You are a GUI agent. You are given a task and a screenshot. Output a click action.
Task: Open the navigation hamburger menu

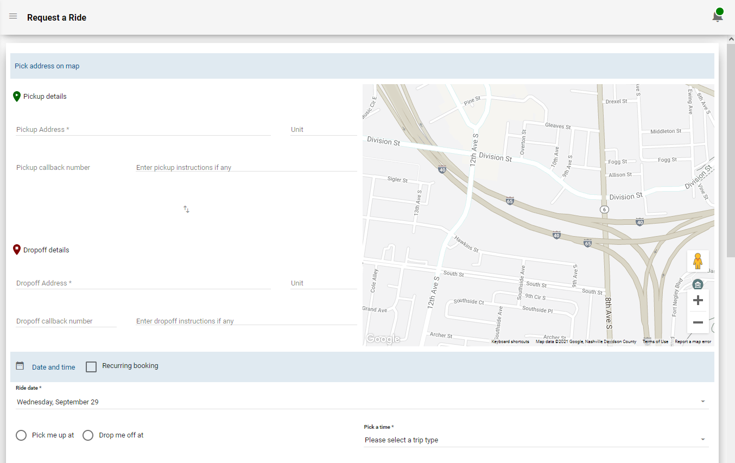coord(12,16)
